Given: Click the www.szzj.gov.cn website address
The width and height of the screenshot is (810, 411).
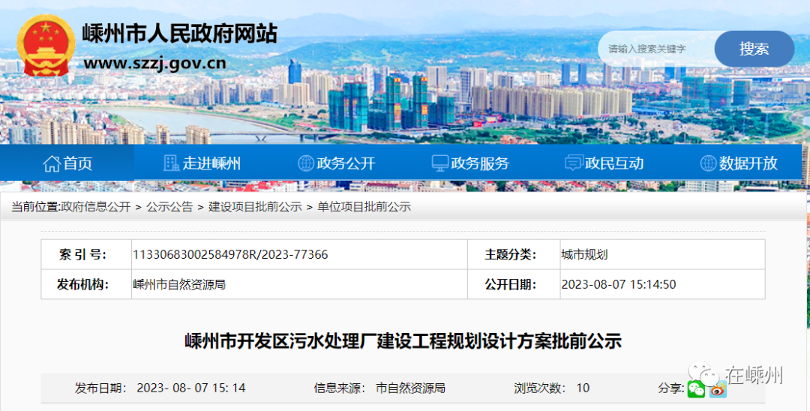Looking at the screenshot, I should [x=154, y=63].
